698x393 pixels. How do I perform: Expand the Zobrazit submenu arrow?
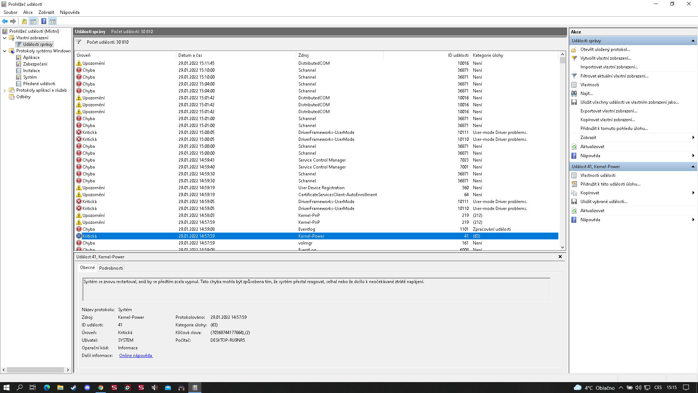pos(693,138)
